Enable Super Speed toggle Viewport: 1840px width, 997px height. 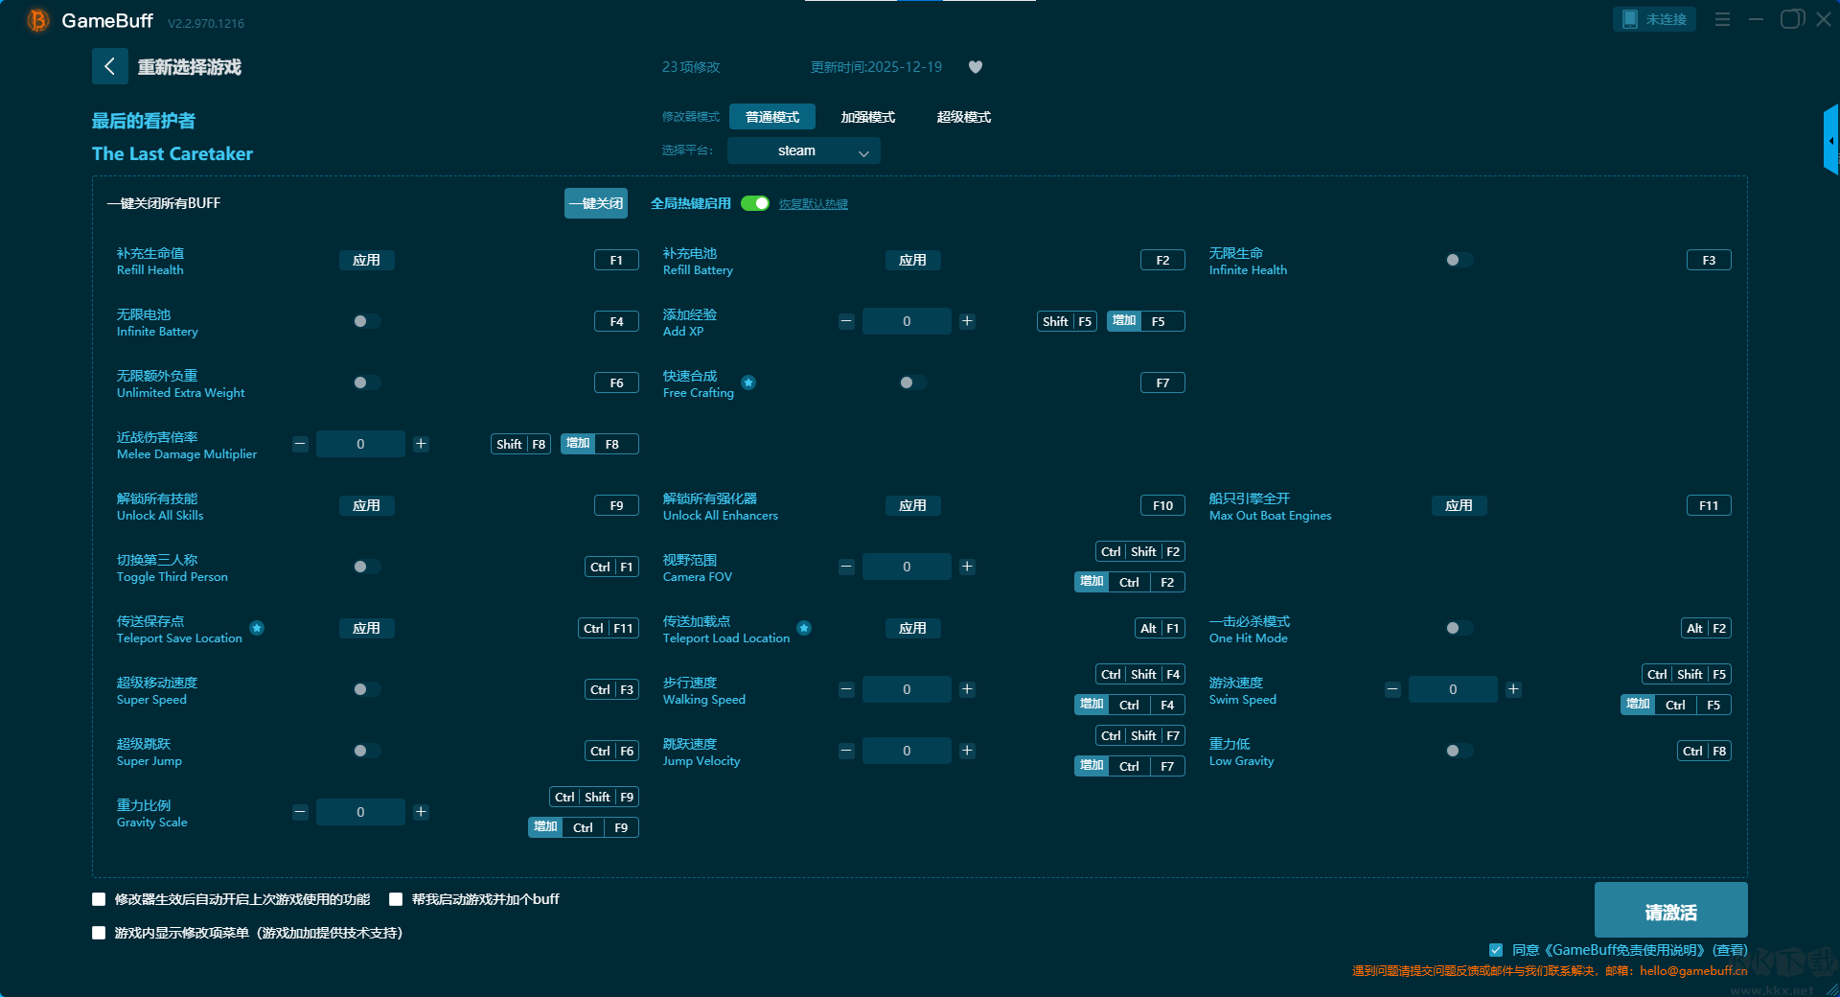click(366, 689)
